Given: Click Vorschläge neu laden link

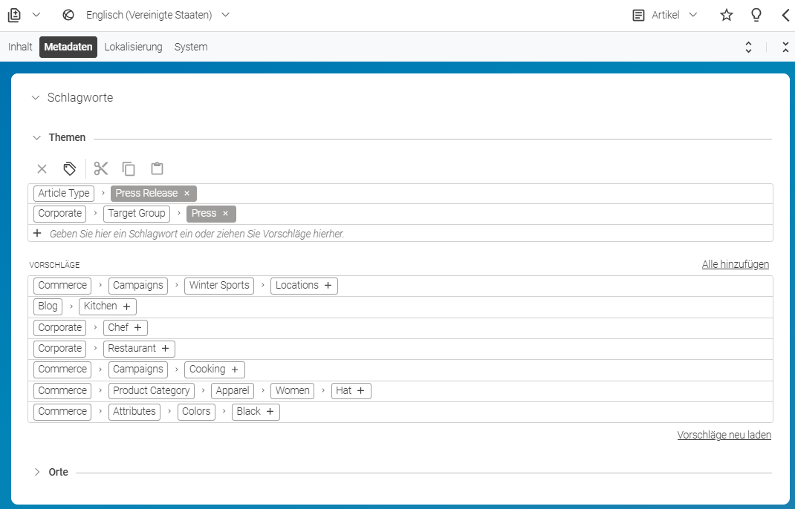Looking at the screenshot, I should click(724, 435).
